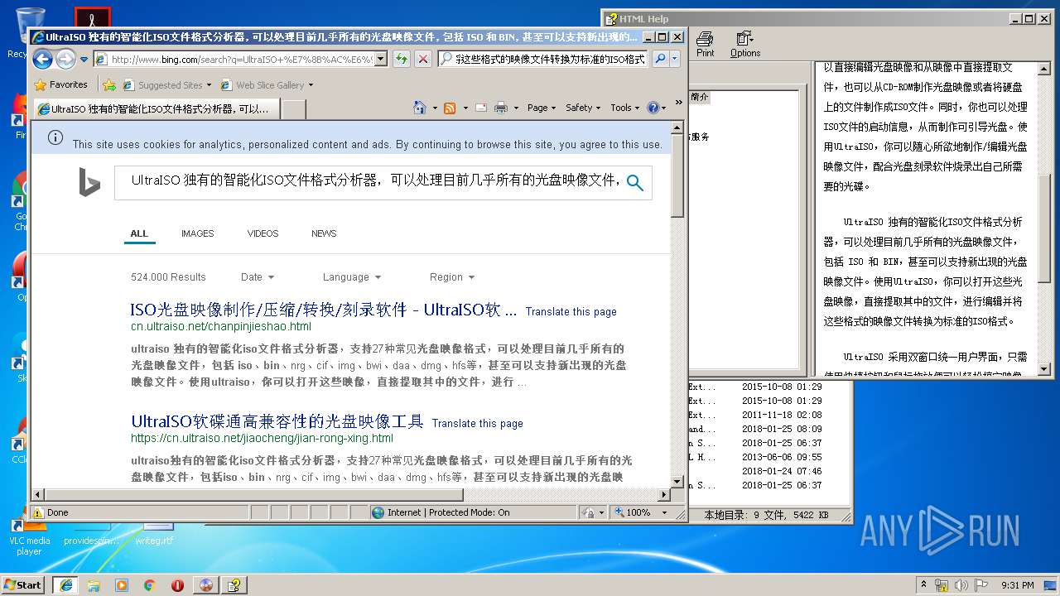Expand the address bar URL history dropdown
The image size is (1060, 596).
[x=381, y=59]
